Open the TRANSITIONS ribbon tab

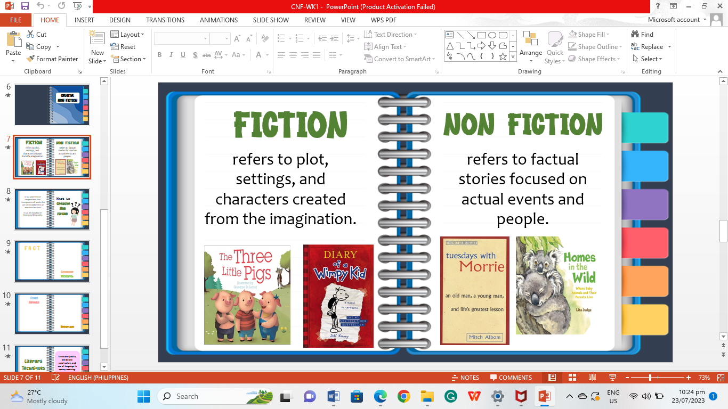[165, 20]
